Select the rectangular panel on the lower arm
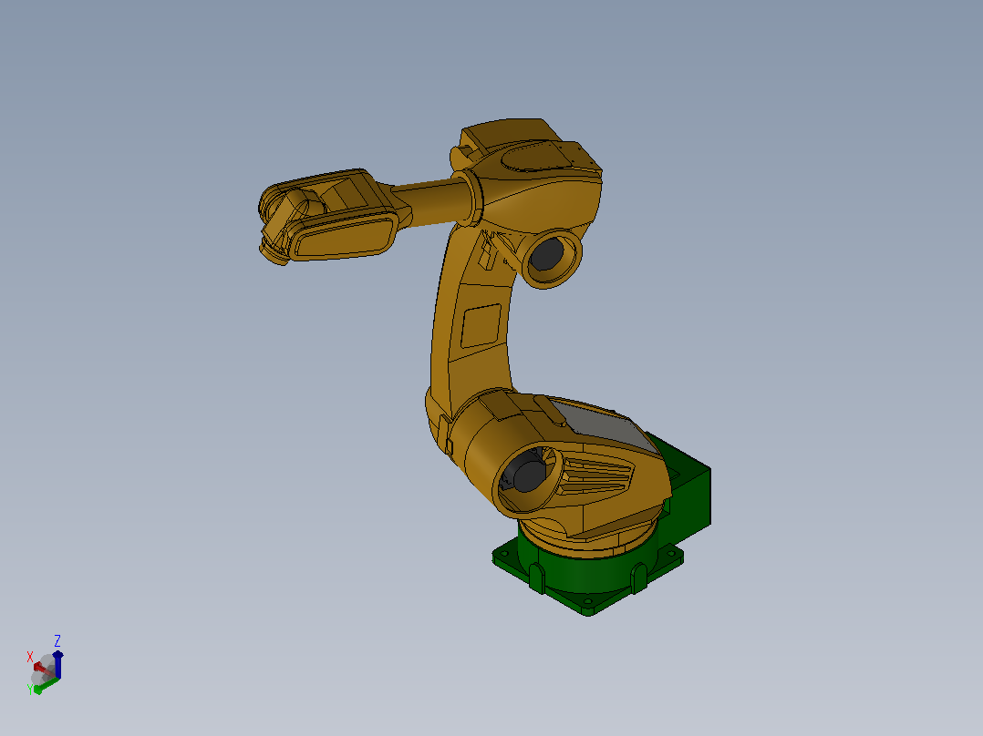The width and height of the screenshot is (983, 736). click(481, 326)
